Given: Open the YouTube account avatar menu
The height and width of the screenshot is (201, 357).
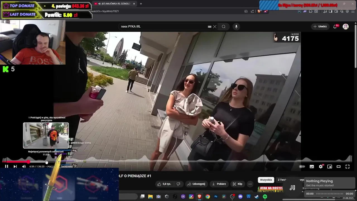Looking at the screenshot, I should point(346,27).
